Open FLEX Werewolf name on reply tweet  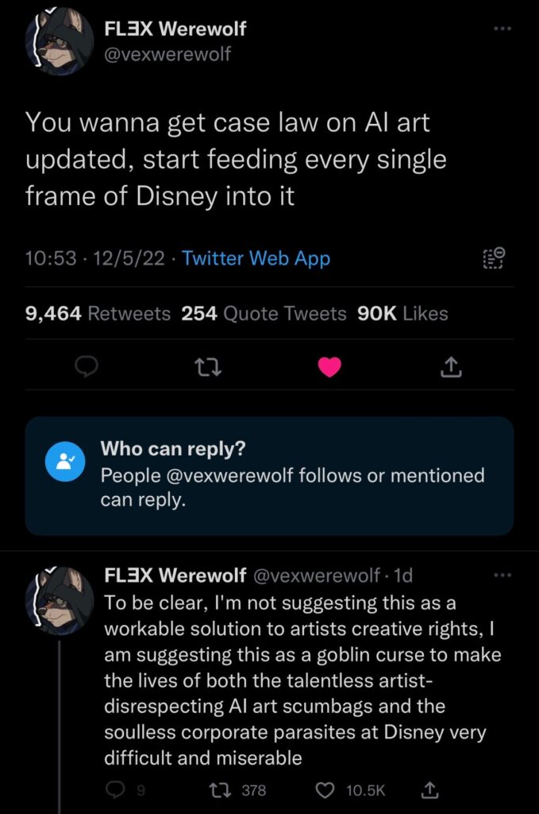click(x=175, y=576)
